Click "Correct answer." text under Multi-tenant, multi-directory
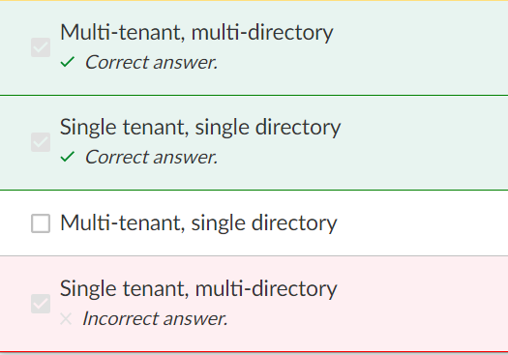This screenshot has height=355, width=508. tap(151, 62)
